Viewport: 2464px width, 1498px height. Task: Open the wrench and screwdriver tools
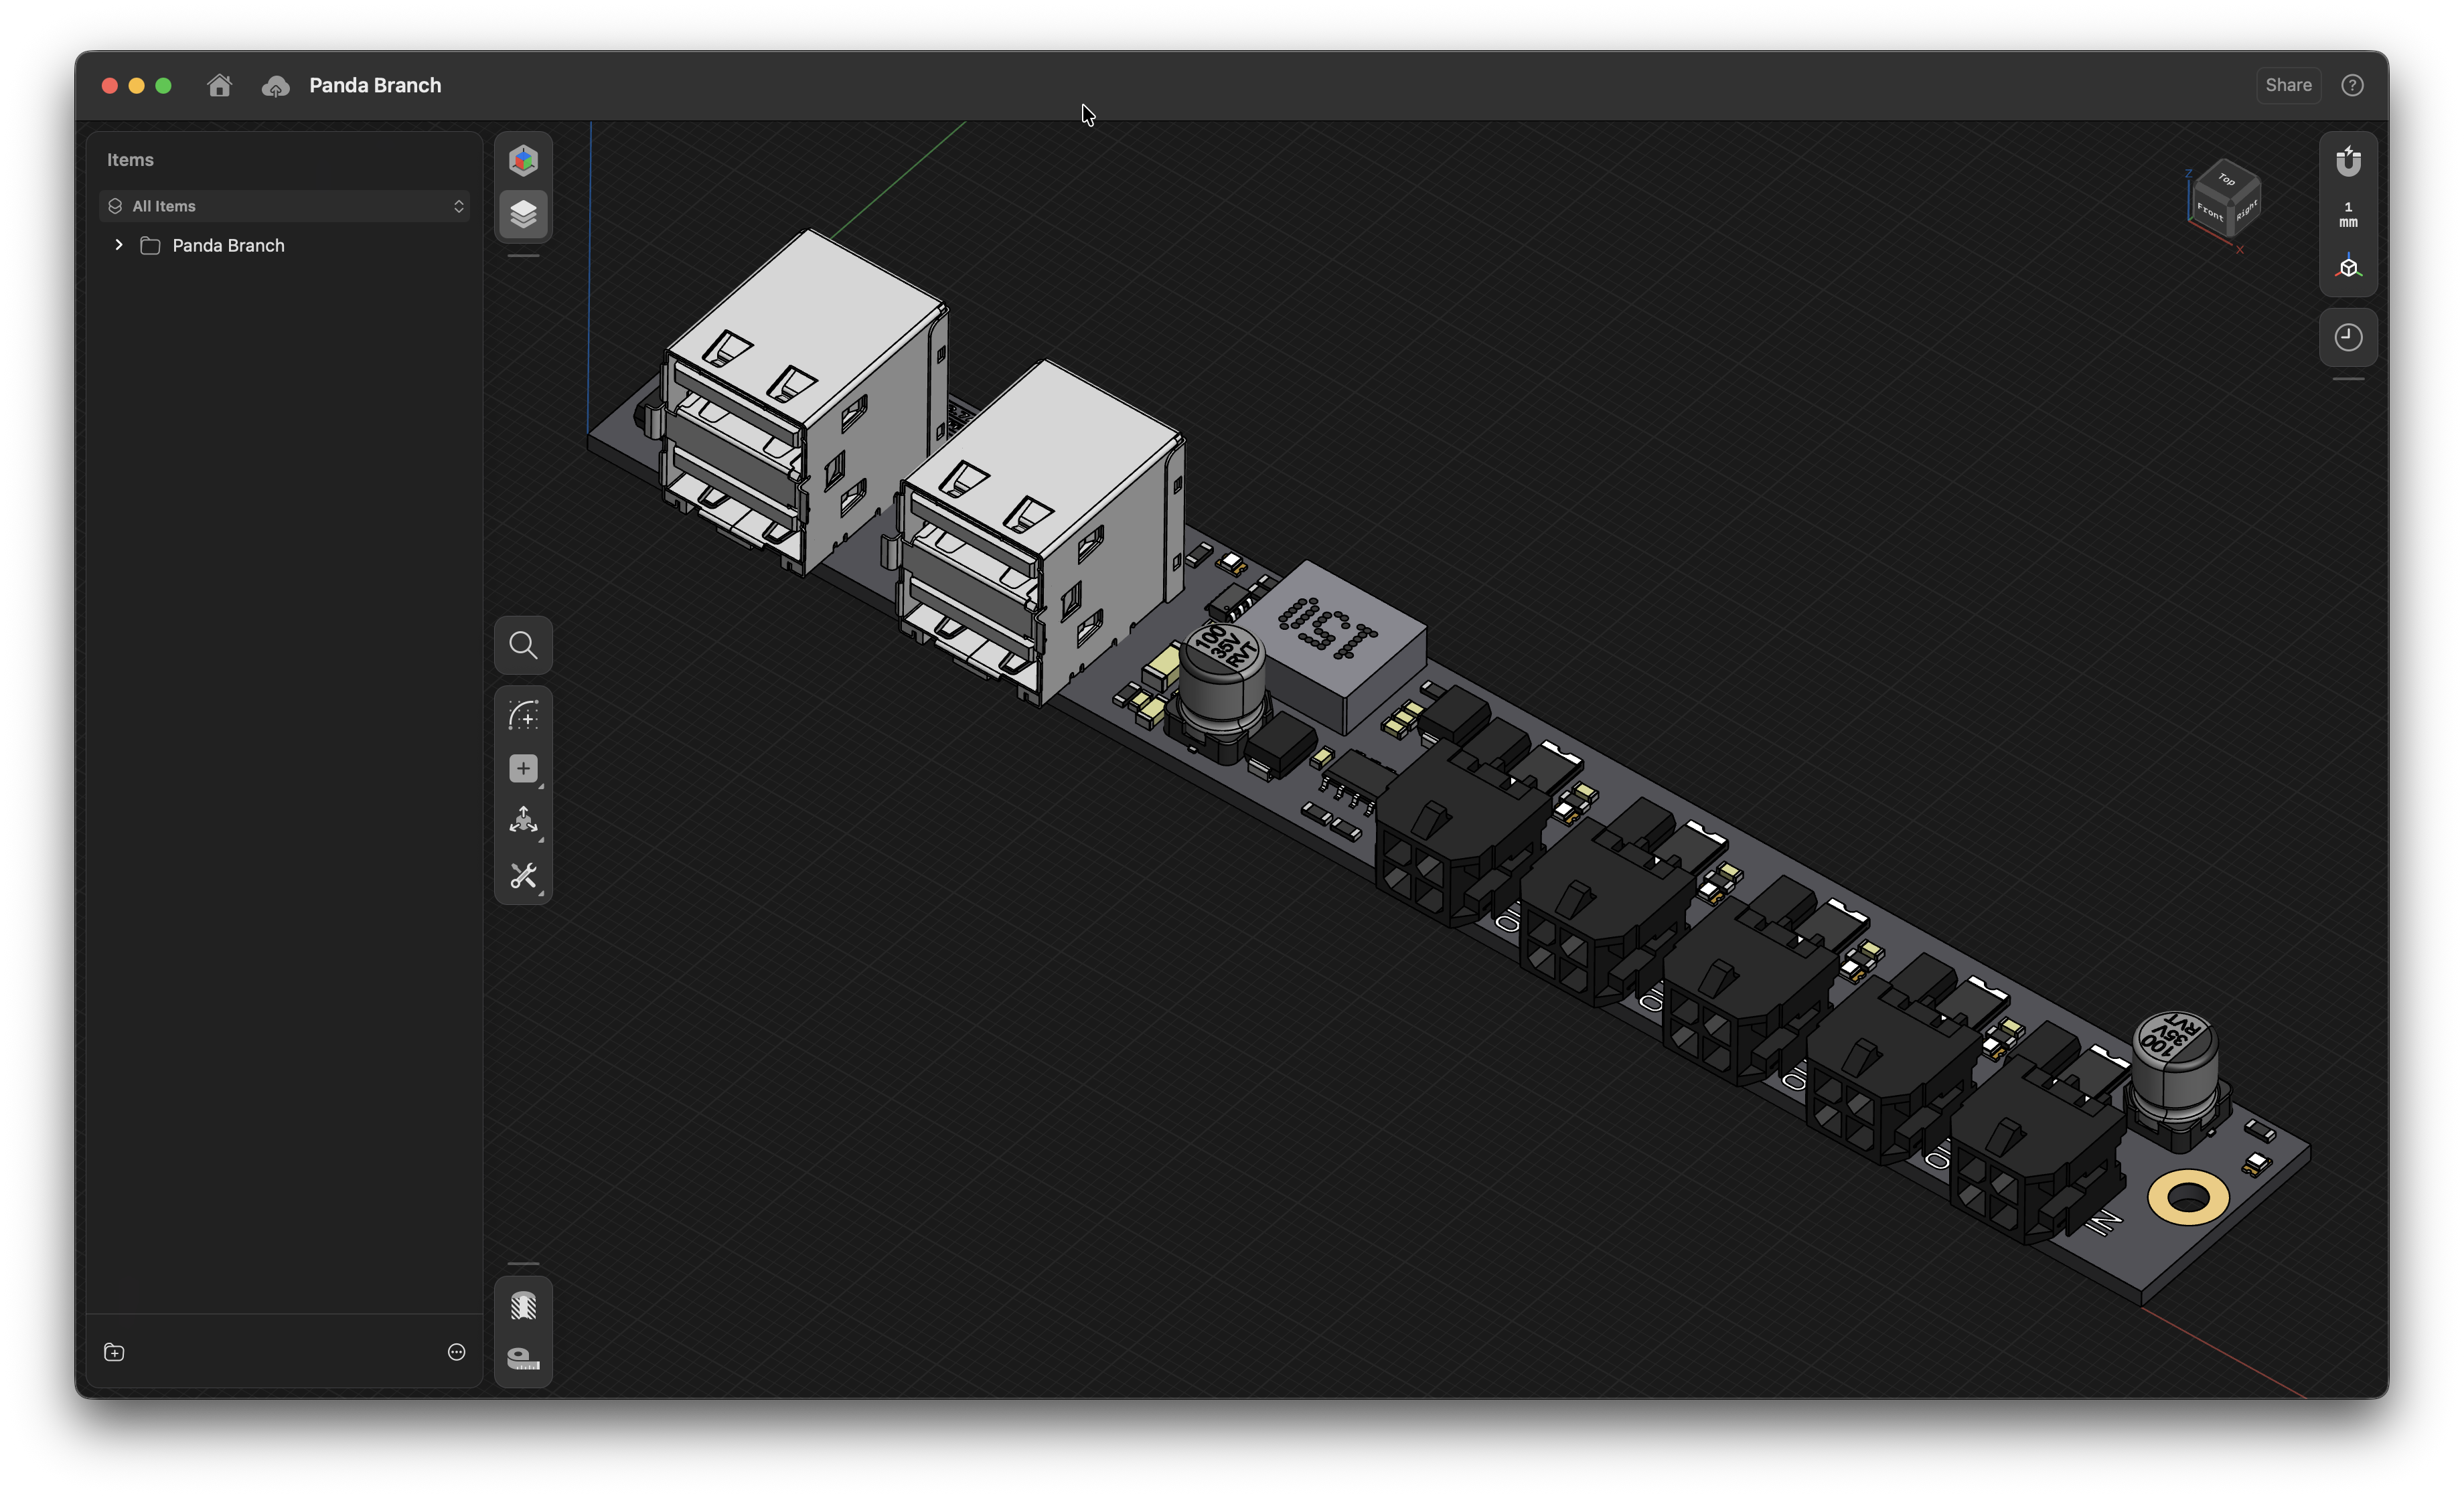click(523, 876)
